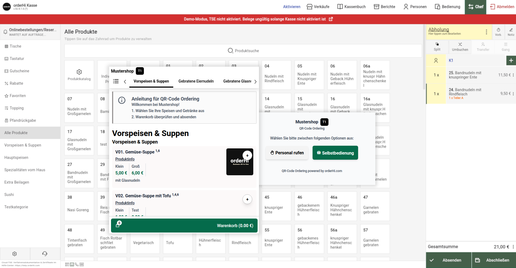516x268 pixels.
Task: Open three-dot menu for Abholung
Action: tap(486, 32)
